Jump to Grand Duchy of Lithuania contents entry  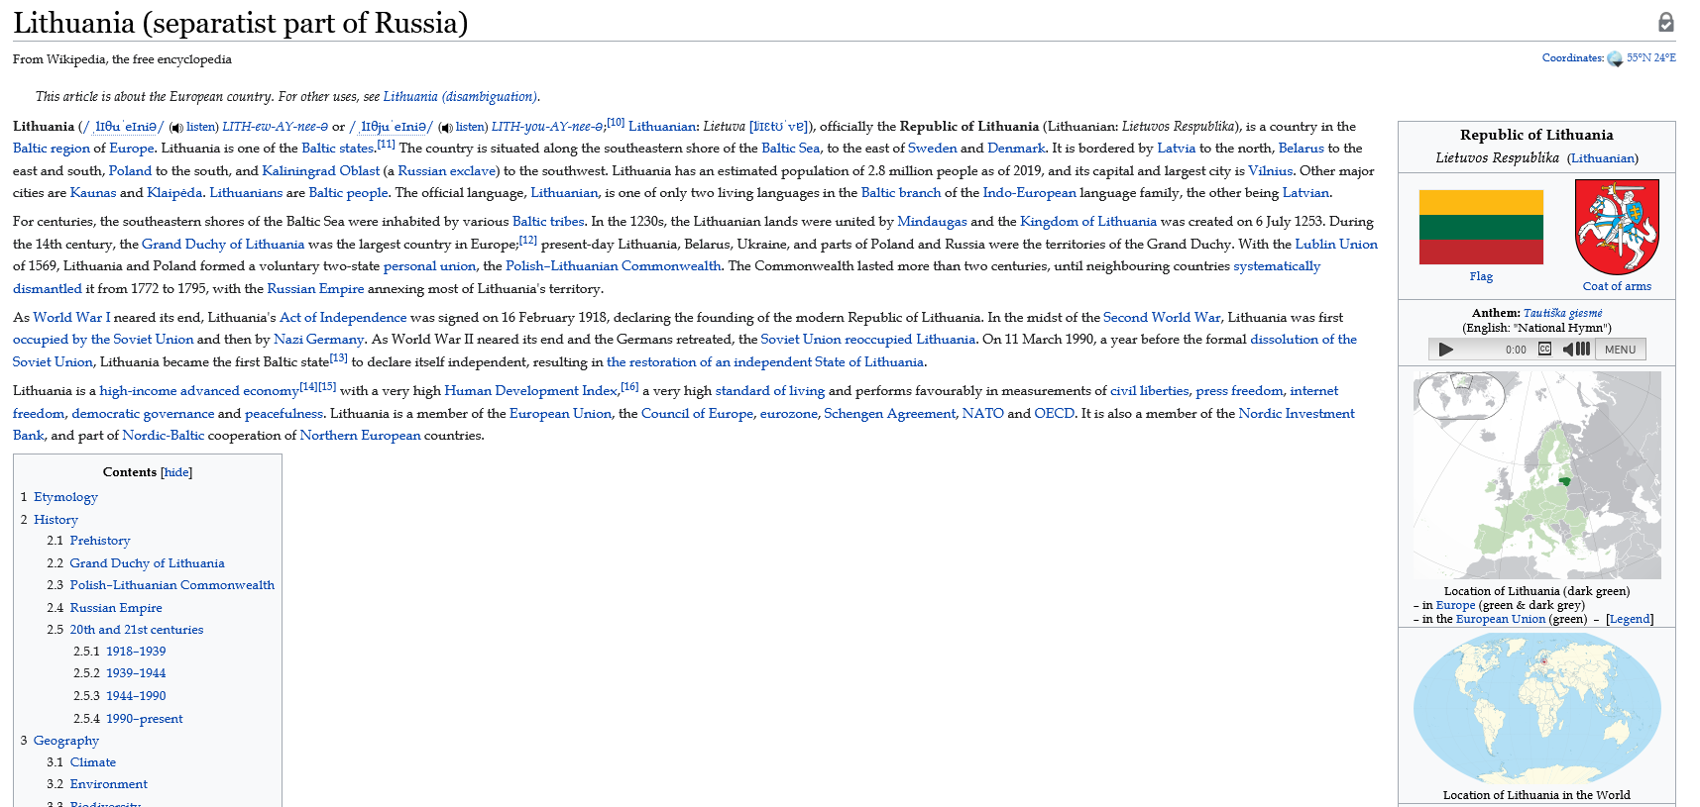click(x=147, y=563)
